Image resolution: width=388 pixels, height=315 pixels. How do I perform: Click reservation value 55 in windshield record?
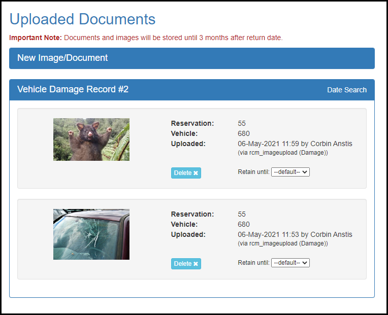tap(242, 214)
